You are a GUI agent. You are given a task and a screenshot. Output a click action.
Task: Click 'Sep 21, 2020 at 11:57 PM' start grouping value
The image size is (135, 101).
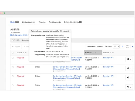[55, 51]
